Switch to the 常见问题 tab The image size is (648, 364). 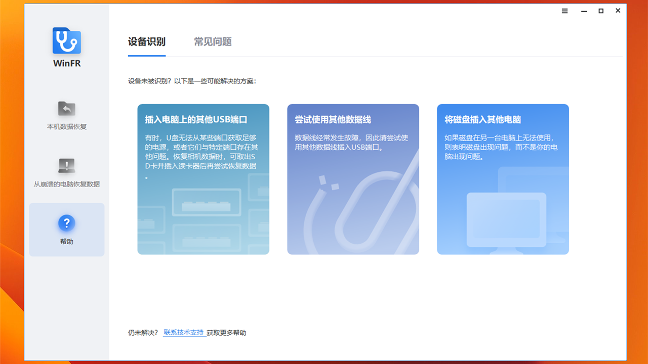(213, 42)
